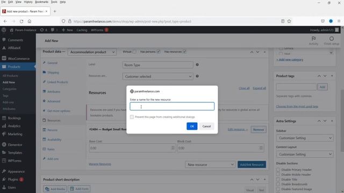The height and width of the screenshot is (193, 344).
Task: Open Param Freelance site link in the admin bar
Action: tap(23, 30)
